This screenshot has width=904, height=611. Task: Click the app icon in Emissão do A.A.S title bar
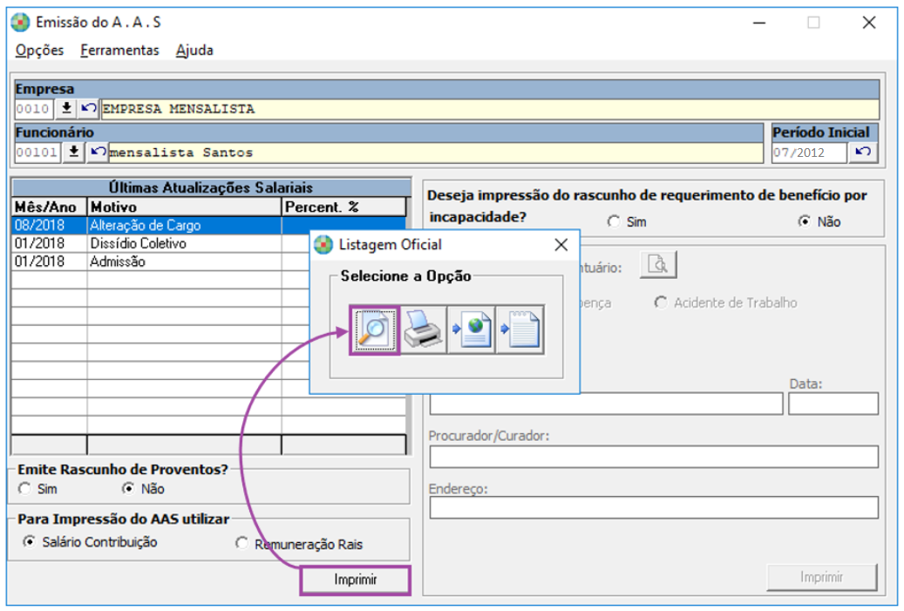click(20, 23)
